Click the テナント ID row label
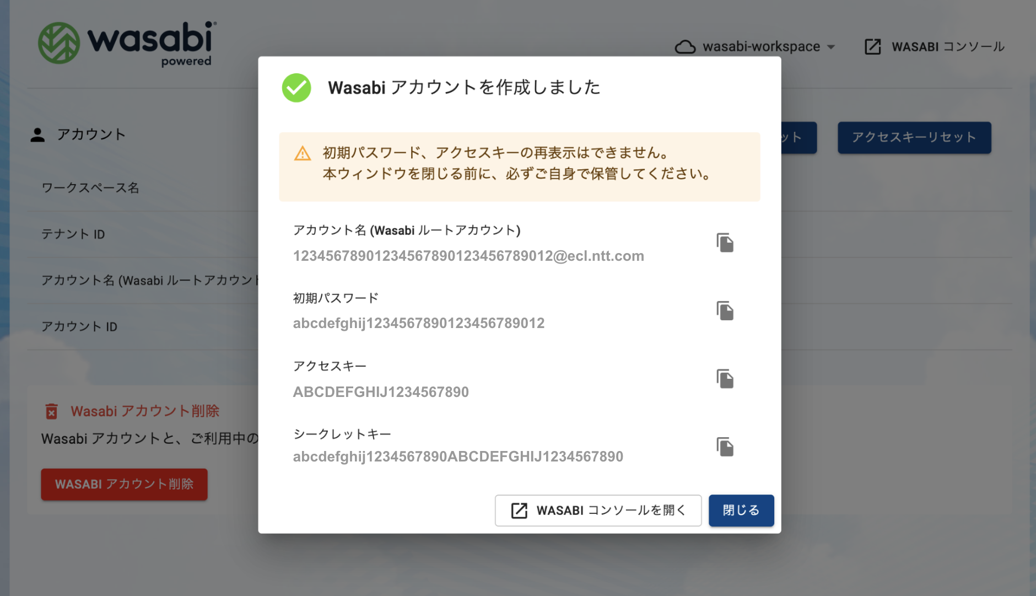This screenshot has height=596, width=1036. (73, 234)
